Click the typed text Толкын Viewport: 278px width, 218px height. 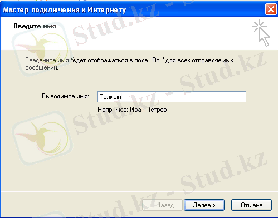[110, 97]
